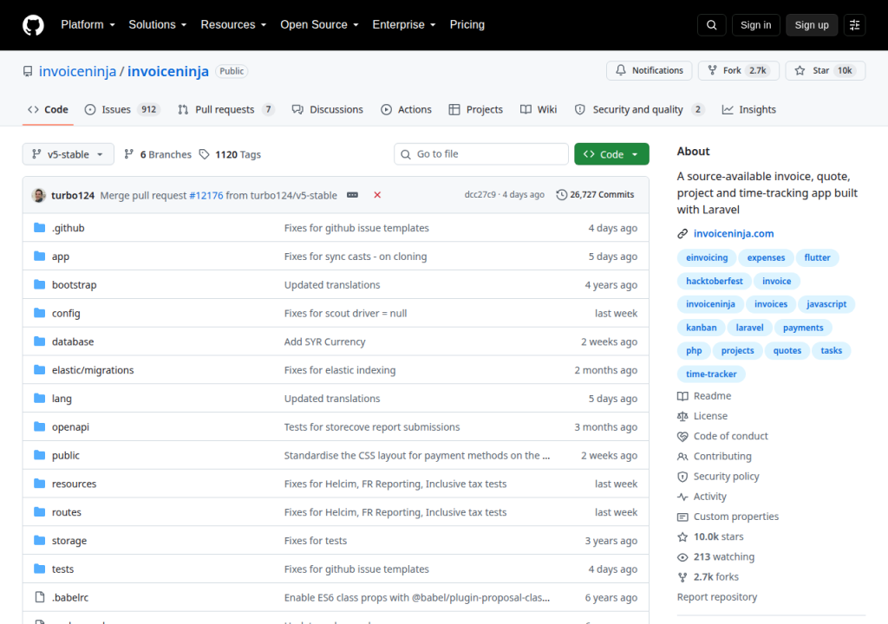Switch to the Issues tab
888x624 pixels.
[122, 109]
